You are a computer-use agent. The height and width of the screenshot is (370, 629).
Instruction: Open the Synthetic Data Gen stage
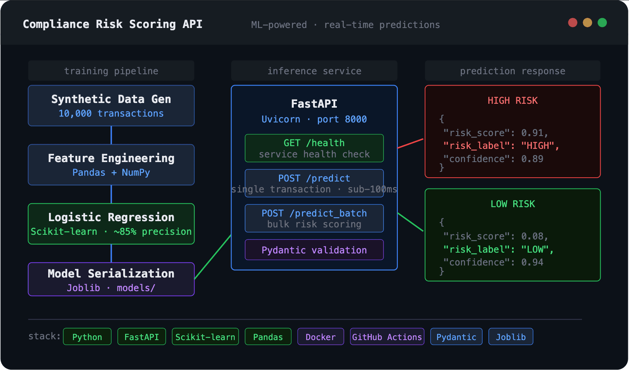click(111, 106)
